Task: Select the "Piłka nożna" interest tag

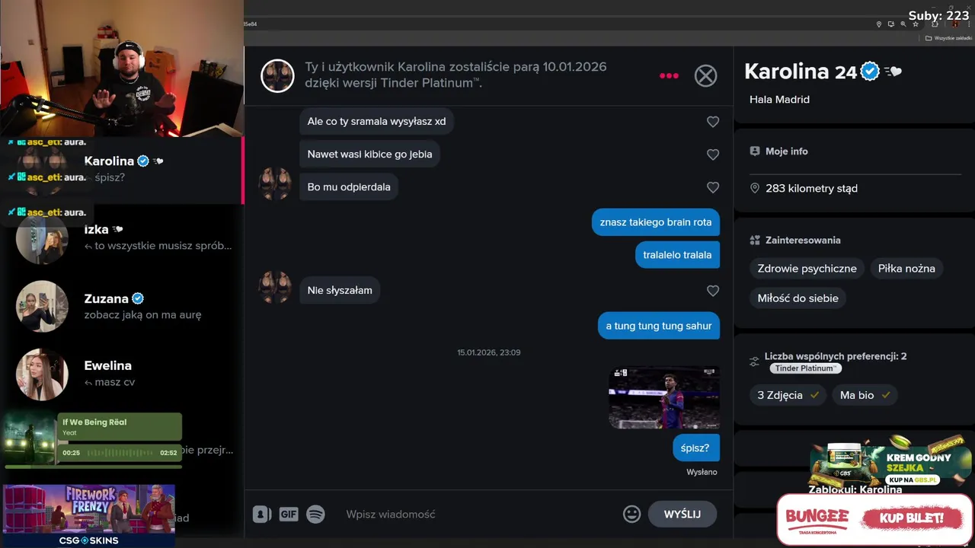Action: pos(906,269)
